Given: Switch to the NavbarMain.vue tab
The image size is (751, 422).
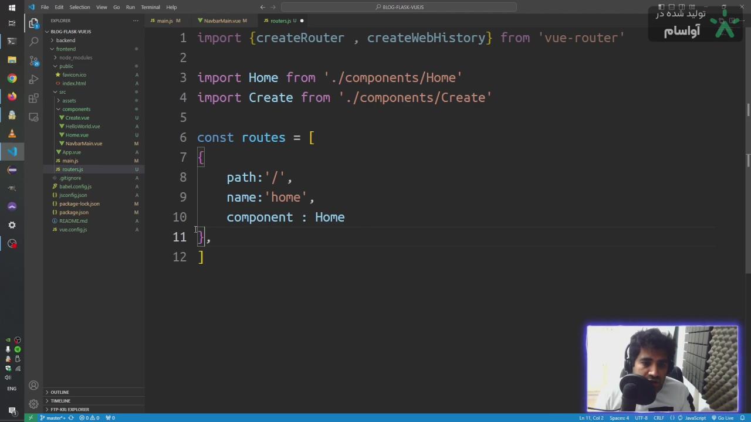Looking at the screenshot, I should click(222, 21).
